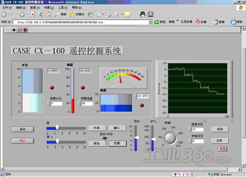The width and height of the screenshot is (246, 177).
Task: Open the 编辑 menu
Action: 21,7
